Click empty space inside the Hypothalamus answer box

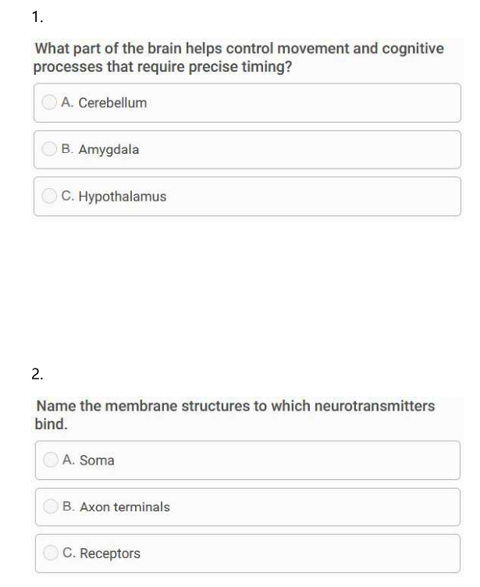312,197
